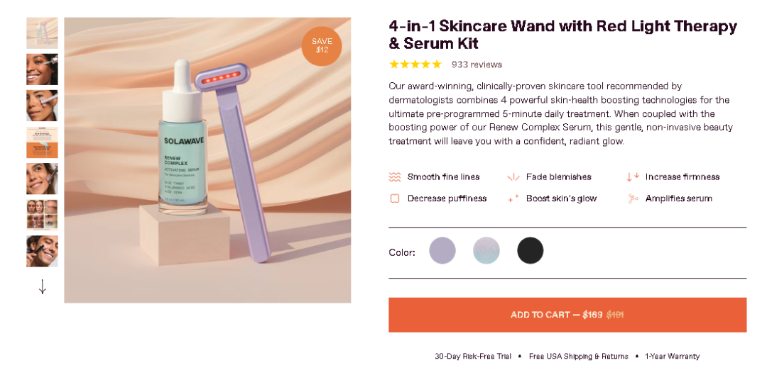Select the lavender color swatch
Screen dimensions: 767x370
click(442, 250)
